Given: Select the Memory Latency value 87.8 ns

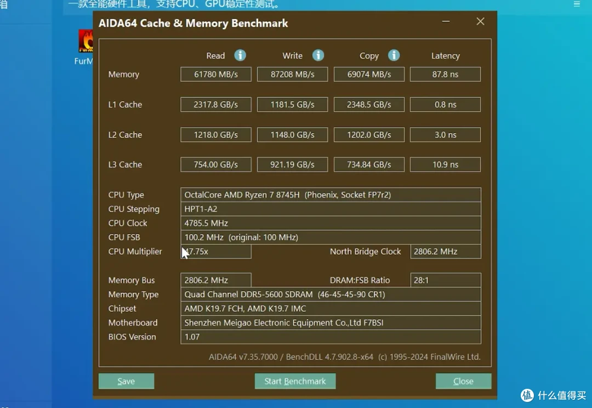Looking at the screenshot, I should 446,75.
